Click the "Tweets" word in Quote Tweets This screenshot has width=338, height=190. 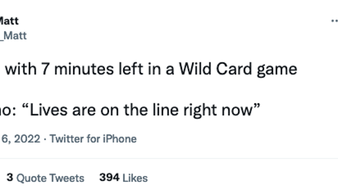click(x=67, y=178)
